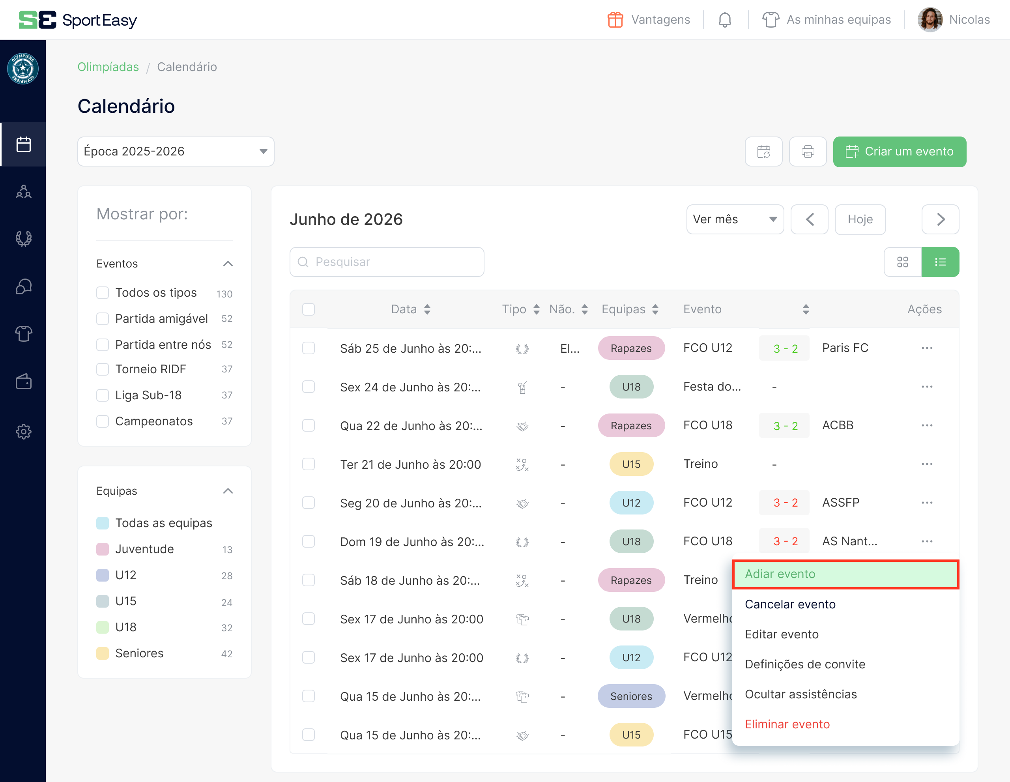Open the calendar icon in sidebar
Screen dimensions: 1010x782
tap(23, 144)
